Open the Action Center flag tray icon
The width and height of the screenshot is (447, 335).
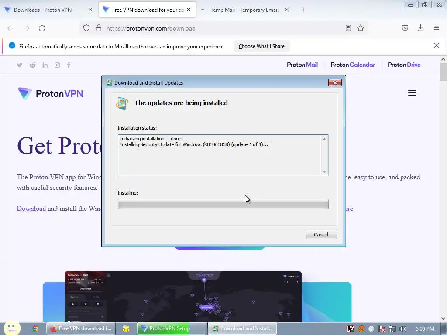pos(382,329)
